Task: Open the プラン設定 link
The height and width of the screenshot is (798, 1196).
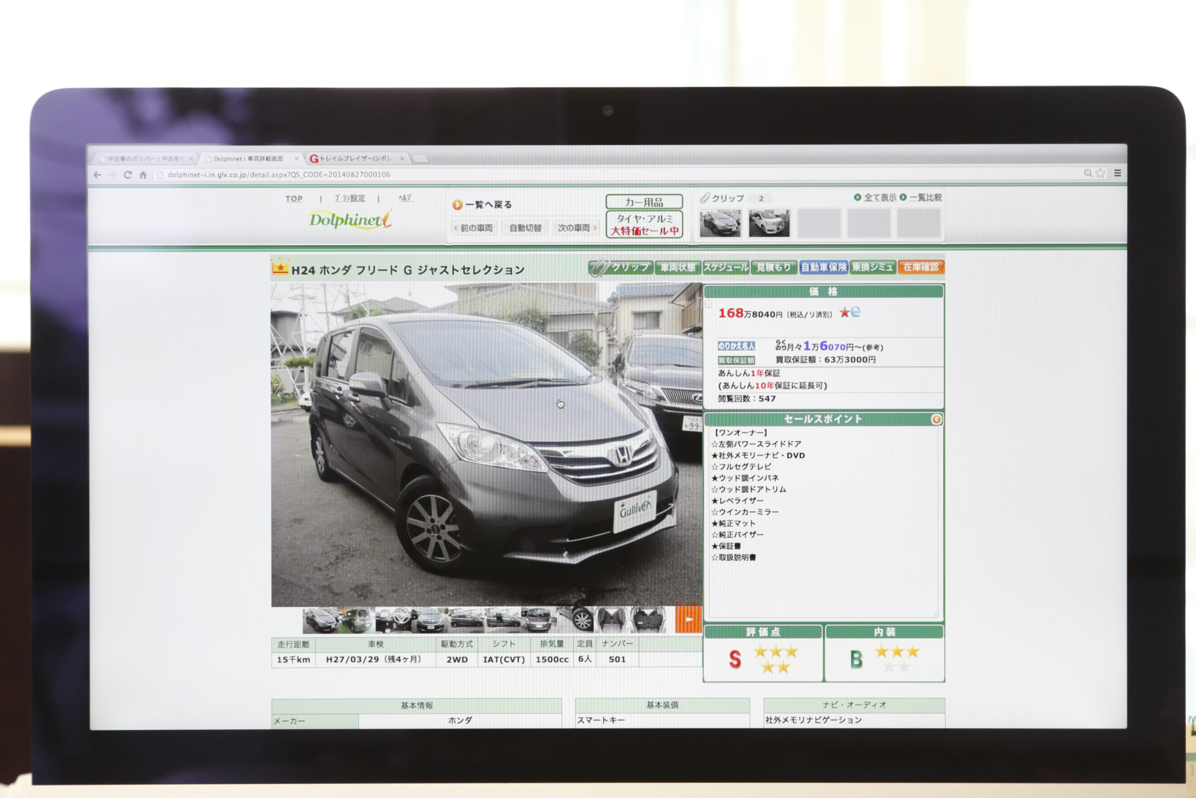Action: click(x=350, y=198)
